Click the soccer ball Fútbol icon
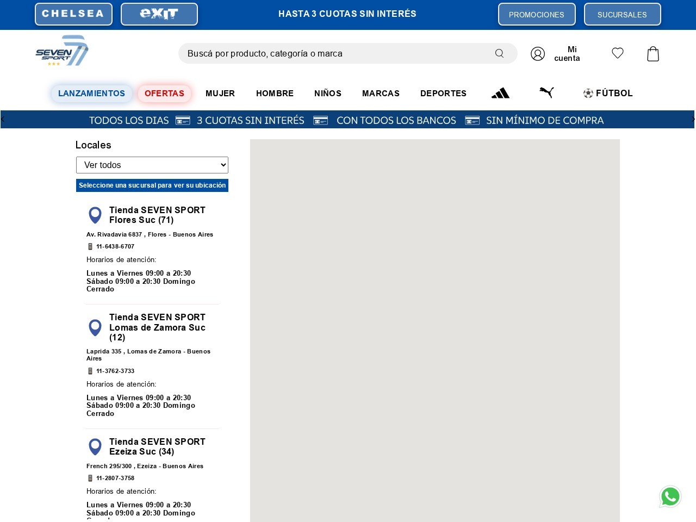Viewport: 696px width, 522px height. tap(588, 94)
